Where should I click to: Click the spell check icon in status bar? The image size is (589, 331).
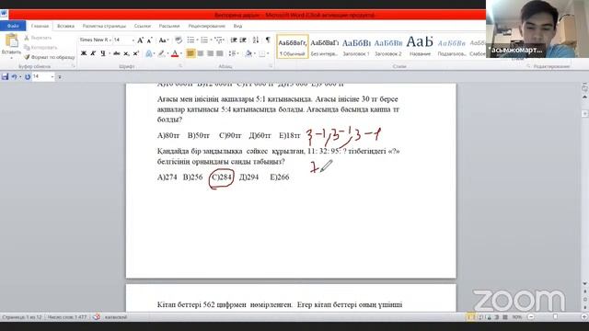(x=97, y=317)
